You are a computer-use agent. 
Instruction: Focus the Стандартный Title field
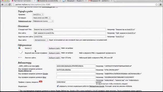click(x=70, y=30)
